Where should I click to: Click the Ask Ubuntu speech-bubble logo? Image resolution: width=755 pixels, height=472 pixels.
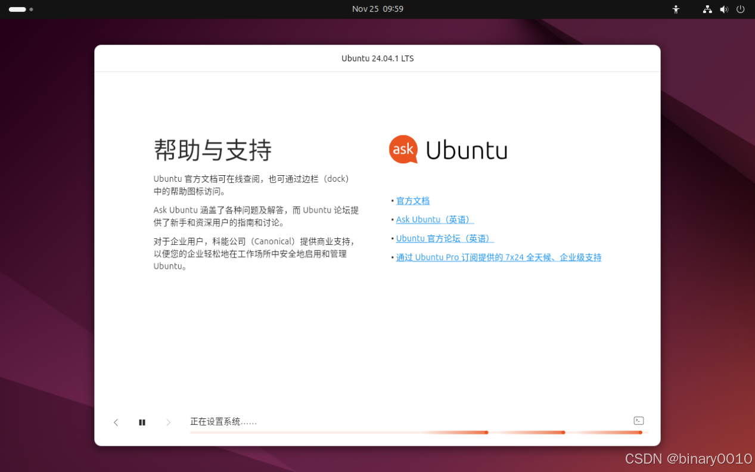(403, 150)
